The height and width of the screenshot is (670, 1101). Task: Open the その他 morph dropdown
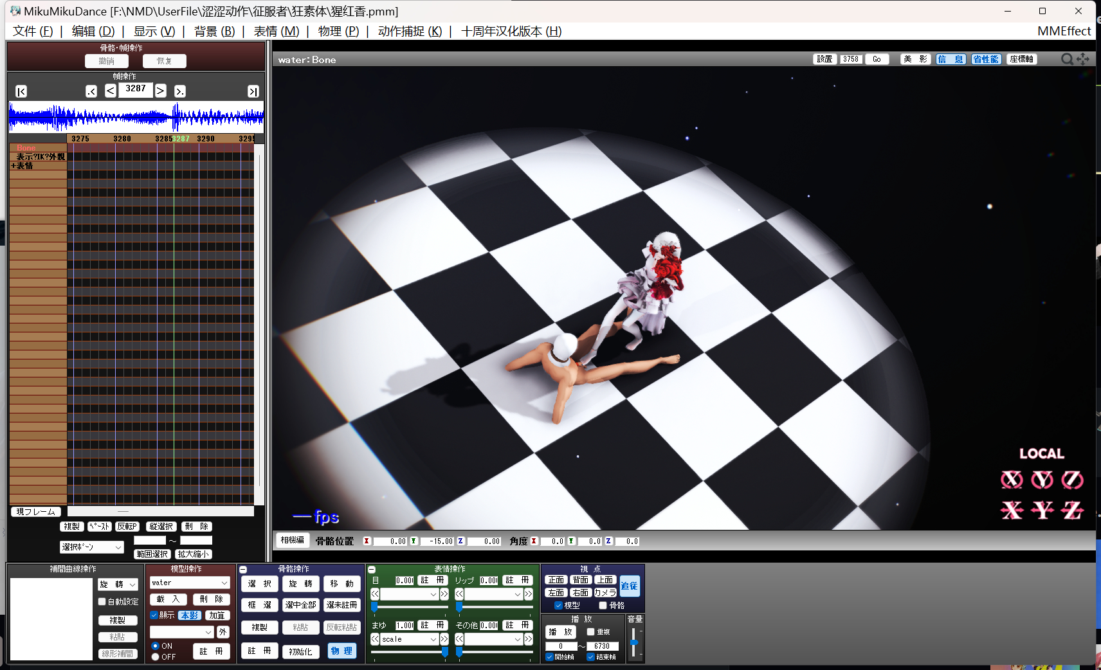[x=494, y=639]
